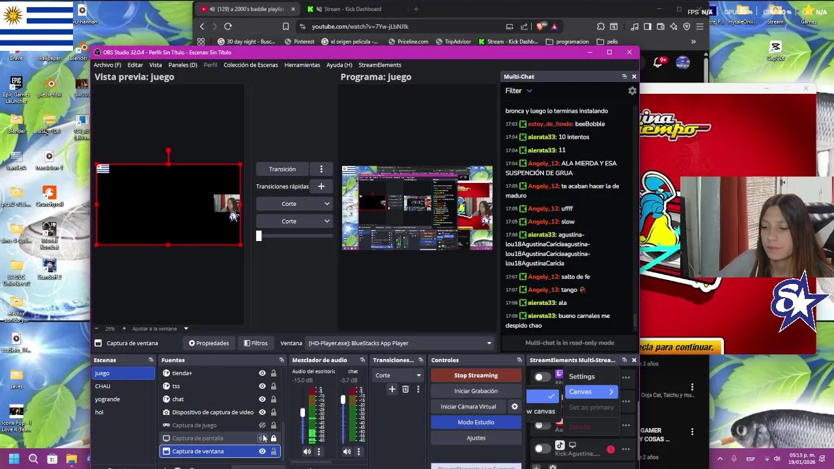Open Paneles menu
Image resolution: width=834 pixels, height=469 pixels.
(182, 65)
